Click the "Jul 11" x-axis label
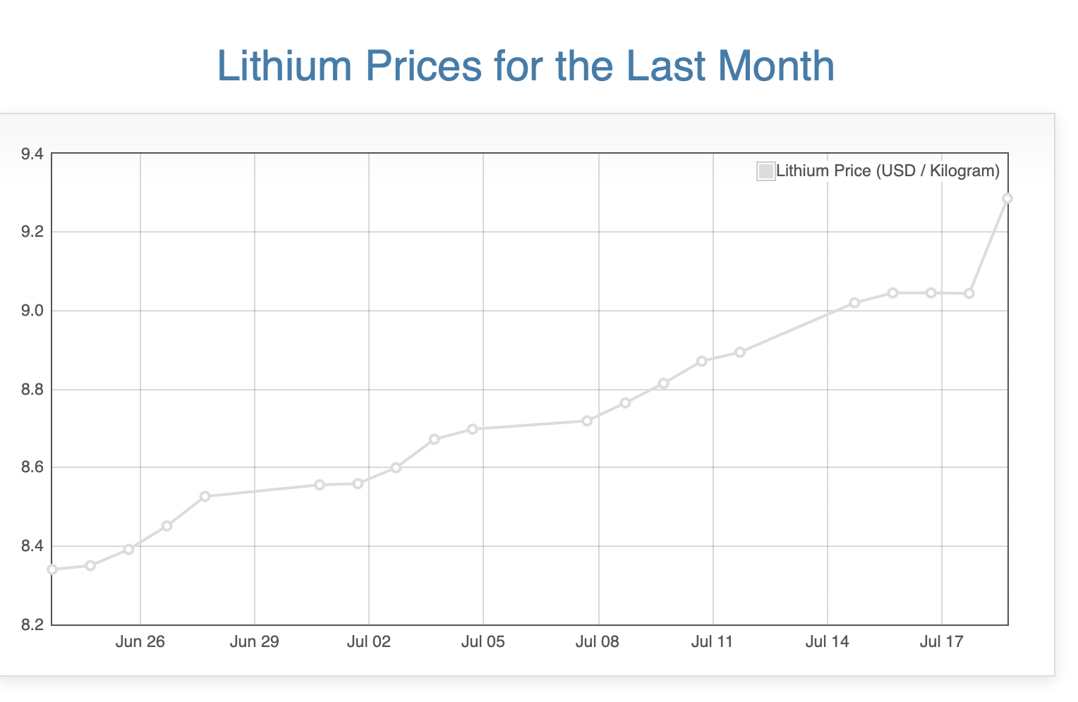The image size is (1078, 702). coord(713,642)
